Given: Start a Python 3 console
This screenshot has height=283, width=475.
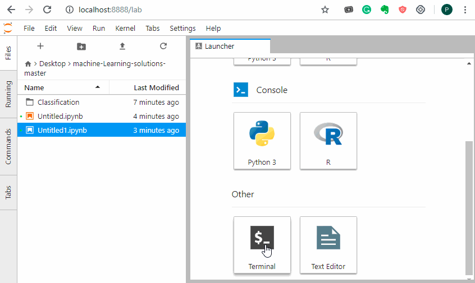Looking at the screenshot, I should tap(262, 141).
